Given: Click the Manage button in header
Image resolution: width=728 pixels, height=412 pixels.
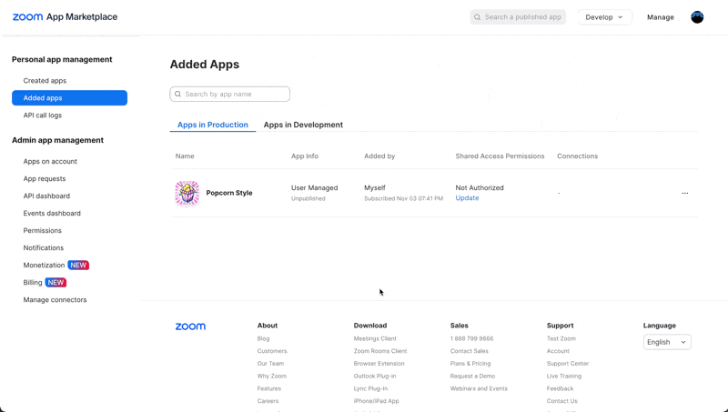Looking at the screenshot, I should [660, 17].
